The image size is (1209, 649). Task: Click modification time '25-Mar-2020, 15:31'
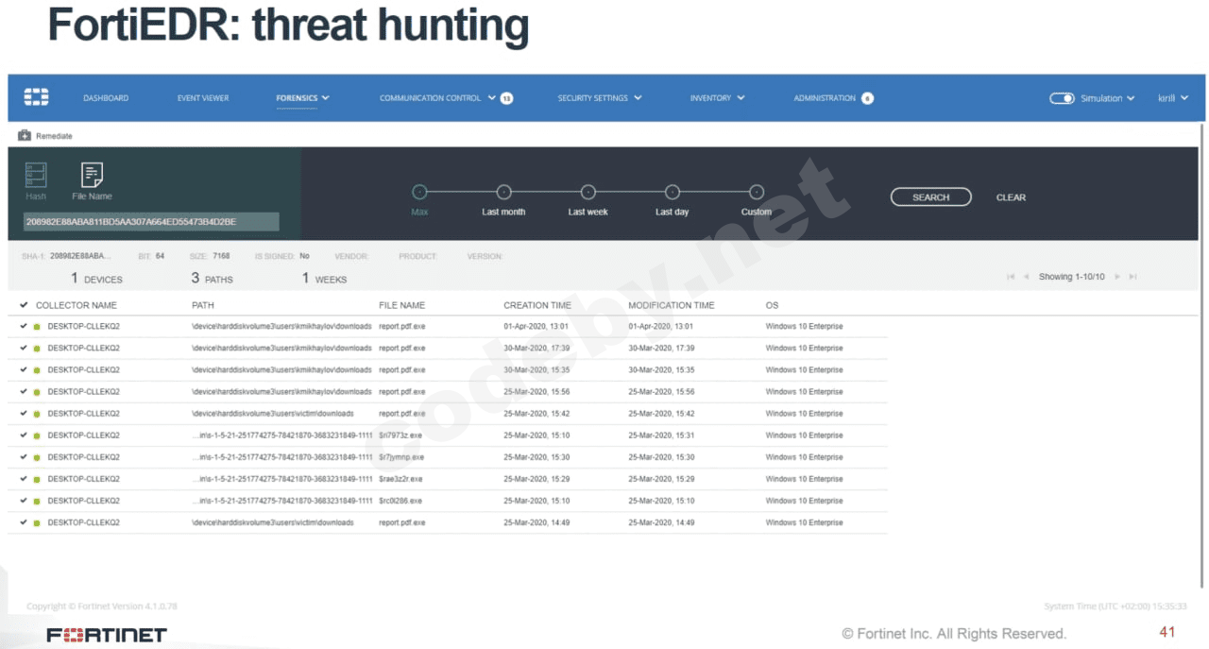tap(661, 436)
